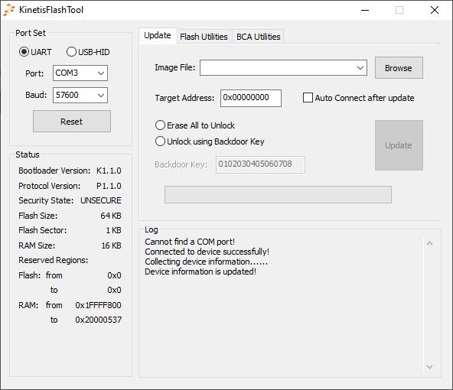Click the Bootloader Version value K1.1.0
The height and width of the screenshot is (390, 453).
(x=109, y=171)
